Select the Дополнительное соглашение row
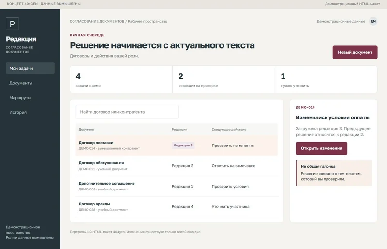The image size is (387, 249). [177, 186]
